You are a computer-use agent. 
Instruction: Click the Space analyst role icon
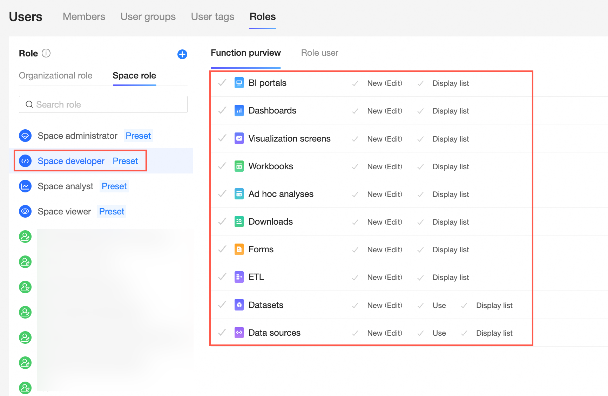(x=25, y=186)
